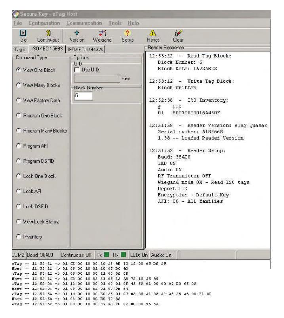Choose View Lock Status option
This screenshot has width=284, height=318.
19,221
